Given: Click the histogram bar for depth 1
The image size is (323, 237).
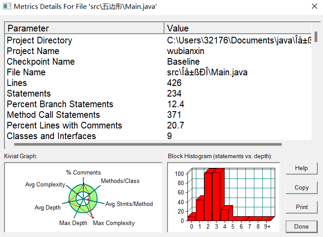Looking at the screenshot, I should pyautogui.click(x=200, y=210).
